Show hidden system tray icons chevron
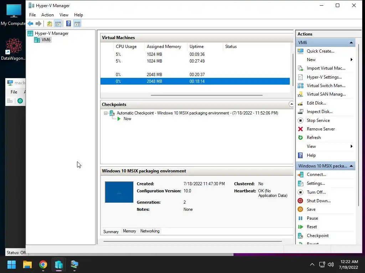The width and height of the screenshot is (365, 273). [x=312, y=264]
